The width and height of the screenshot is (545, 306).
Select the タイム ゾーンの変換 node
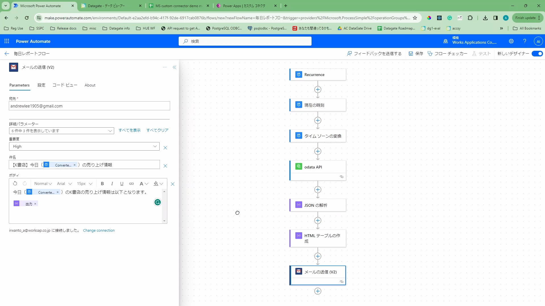[x=318, y=136]
